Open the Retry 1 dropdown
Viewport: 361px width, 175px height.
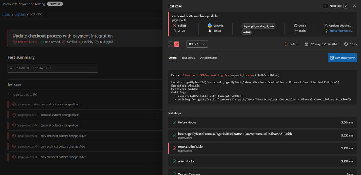click(197, 44)
